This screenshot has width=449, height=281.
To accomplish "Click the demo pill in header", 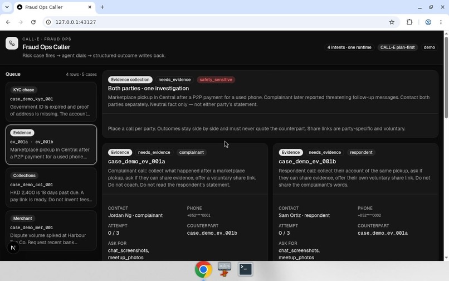I will click(x=430, y=47).
